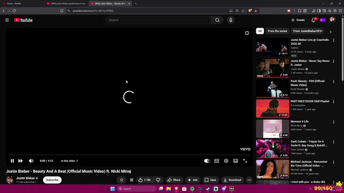This screenshot has width=344, height=193.
Task: Toggle the autoplay switch
Action: 207,161
